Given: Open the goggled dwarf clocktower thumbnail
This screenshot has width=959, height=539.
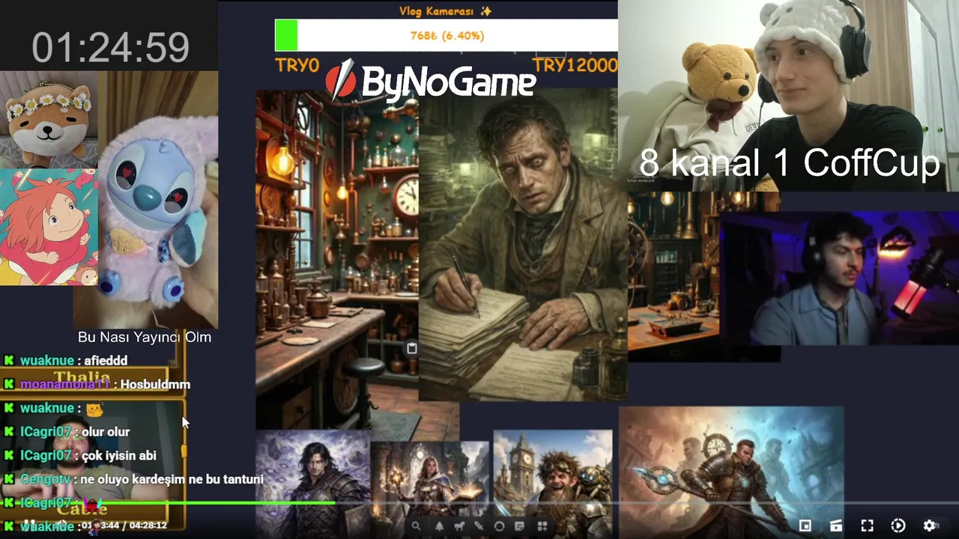Looking at the screenshot, I should pos(553,484).
